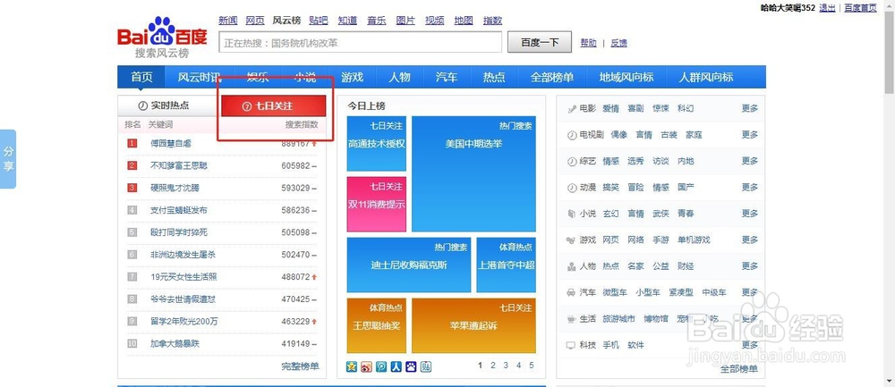Open the 新闻 top link
This screenshot has height=387, width=895.
(227, 21)
